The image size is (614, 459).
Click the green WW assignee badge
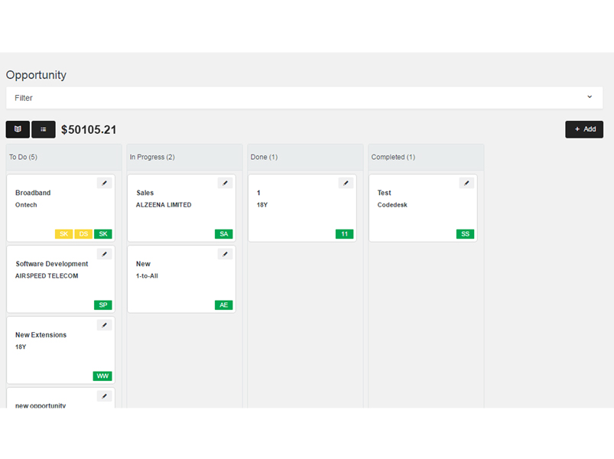pos(102,376)
